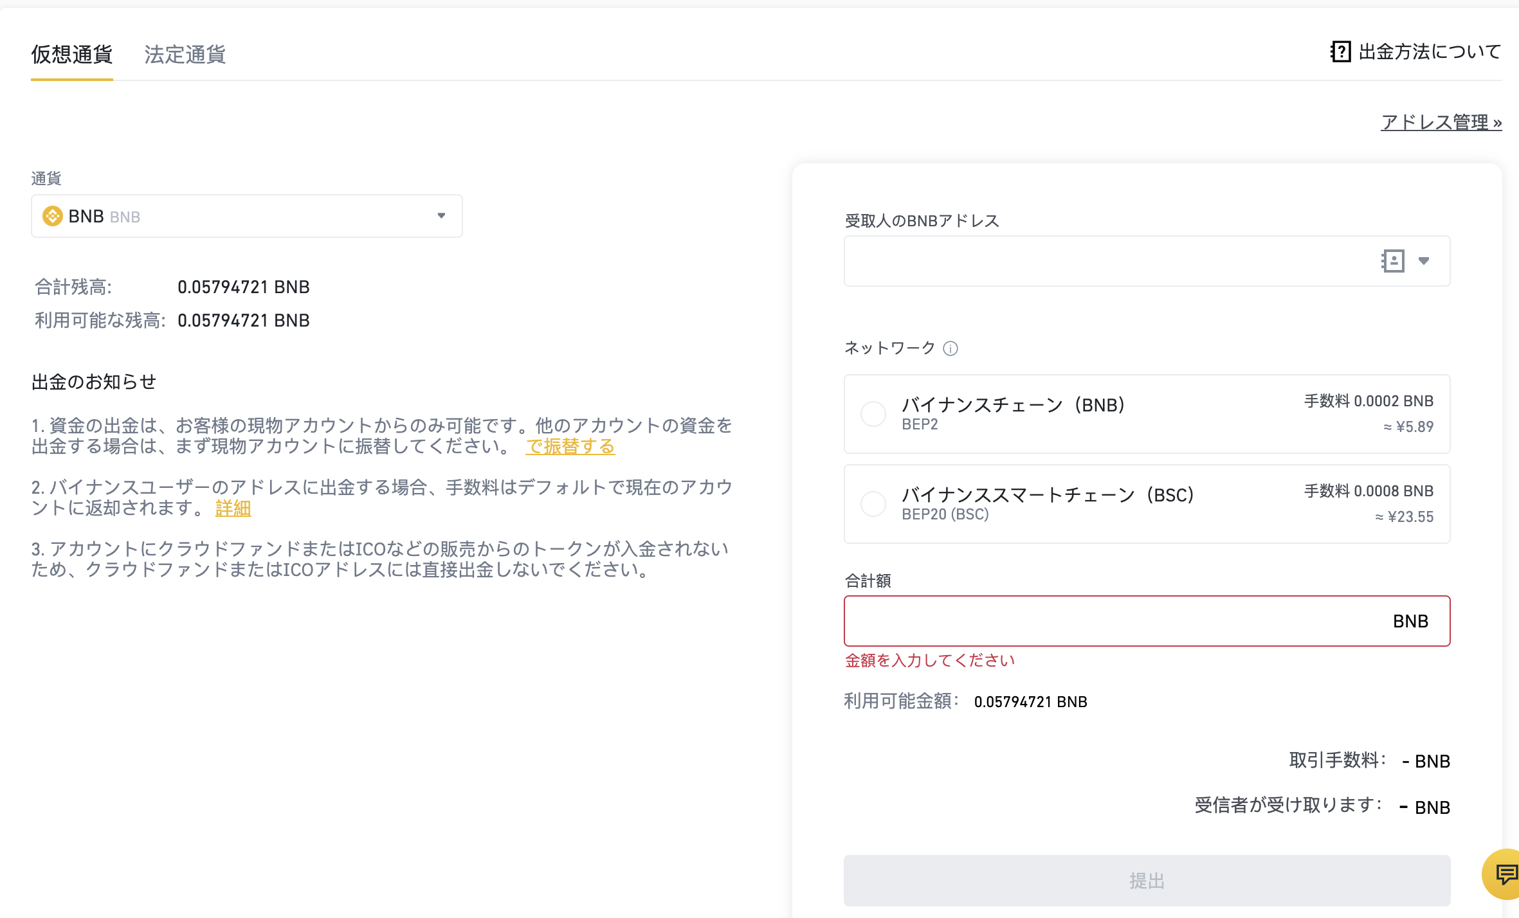This screenshot has height=918, width=1519.
Task: Switch to the 仮想通貨 tab
Action: pyautogui.click(x=72, y=54)
